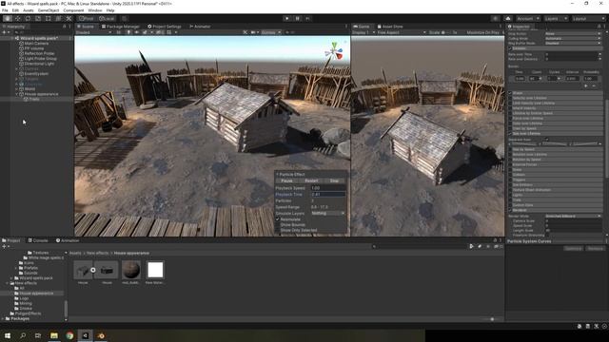609x342 pixels.
Task: Lock the Hierarchy panel
Action: click(x=65, y=27)
